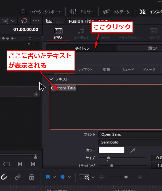
Task: Open the Open Sans font dropdown
Action: (130, 134)
